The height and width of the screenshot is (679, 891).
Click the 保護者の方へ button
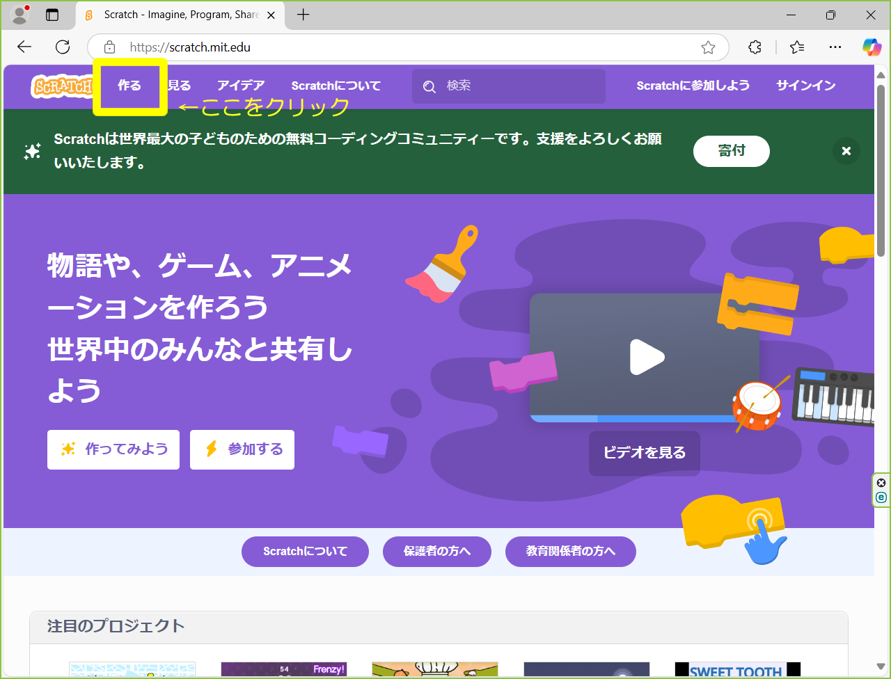point(436,552)
